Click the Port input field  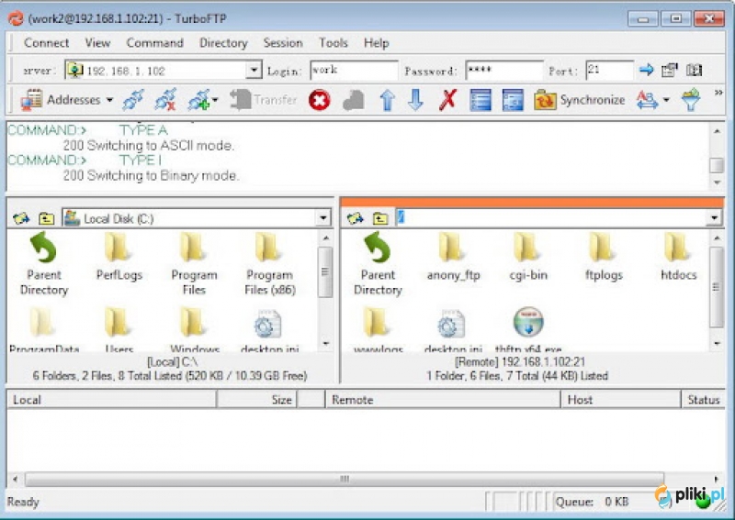[609, 71]
